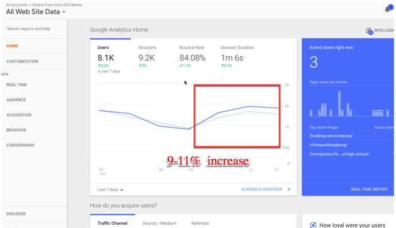396x228 pixels.
Task: Select the Session Duration metric
Action: pos(237,57)
